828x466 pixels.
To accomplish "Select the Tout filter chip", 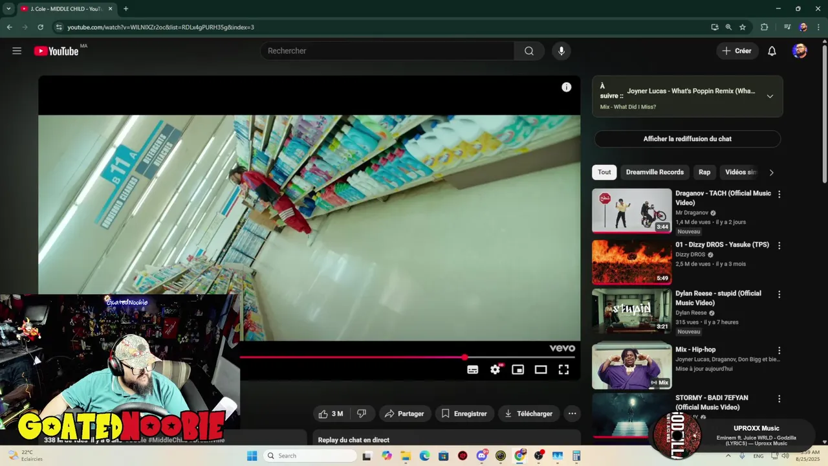I will pyautogui.click(x=604, y=172).
